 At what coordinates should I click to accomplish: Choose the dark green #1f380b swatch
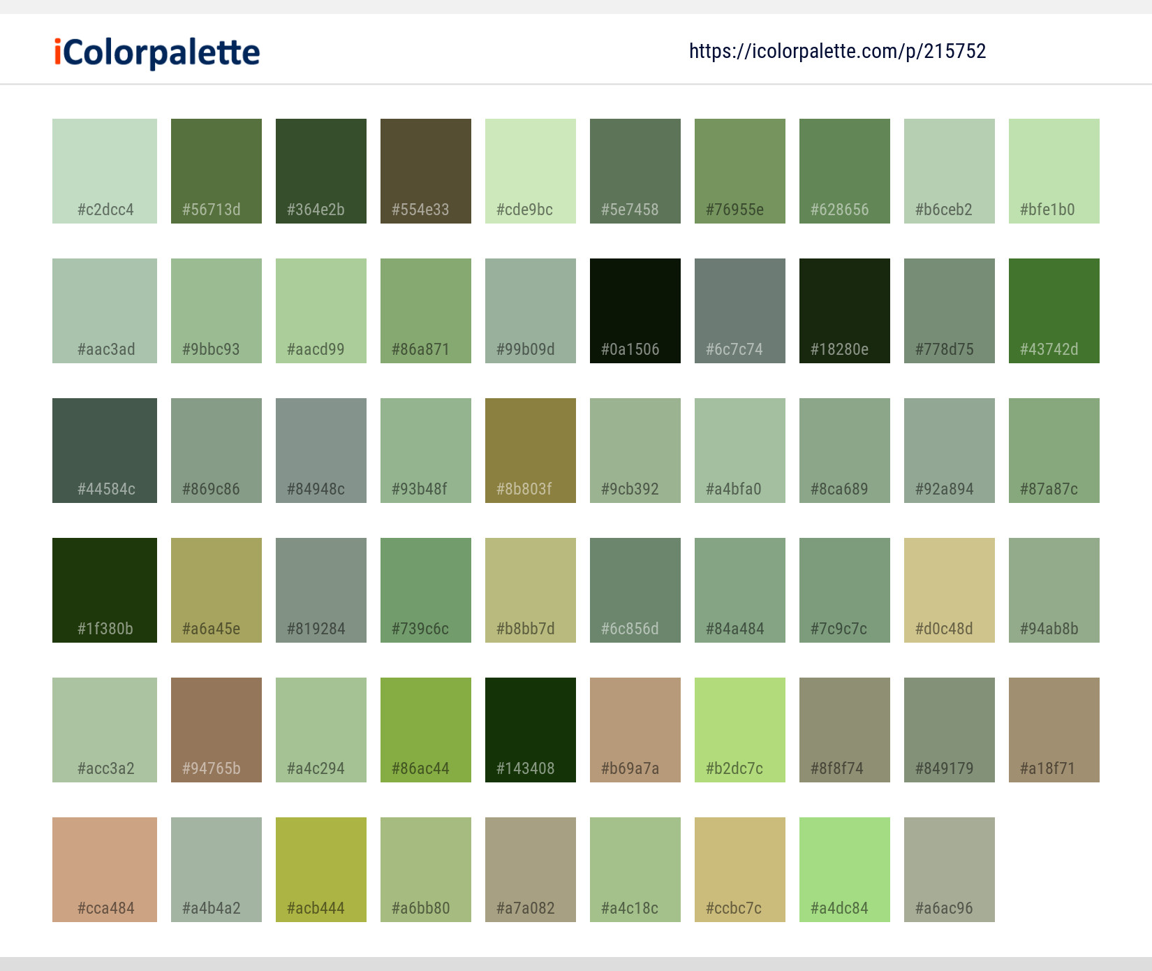tap(105, 590)
